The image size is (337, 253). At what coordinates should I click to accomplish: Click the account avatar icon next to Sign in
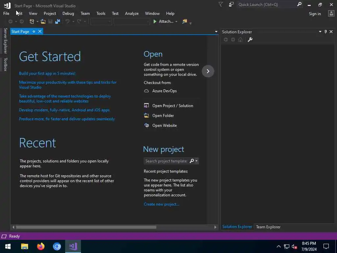point(331,14)
